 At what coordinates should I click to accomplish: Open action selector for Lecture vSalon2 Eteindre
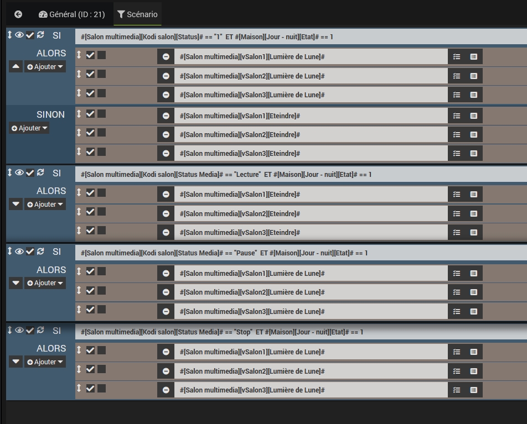456,213
